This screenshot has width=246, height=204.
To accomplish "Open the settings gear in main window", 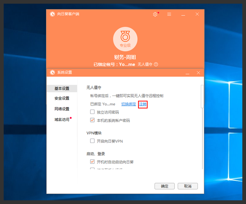I will point(155,14).
